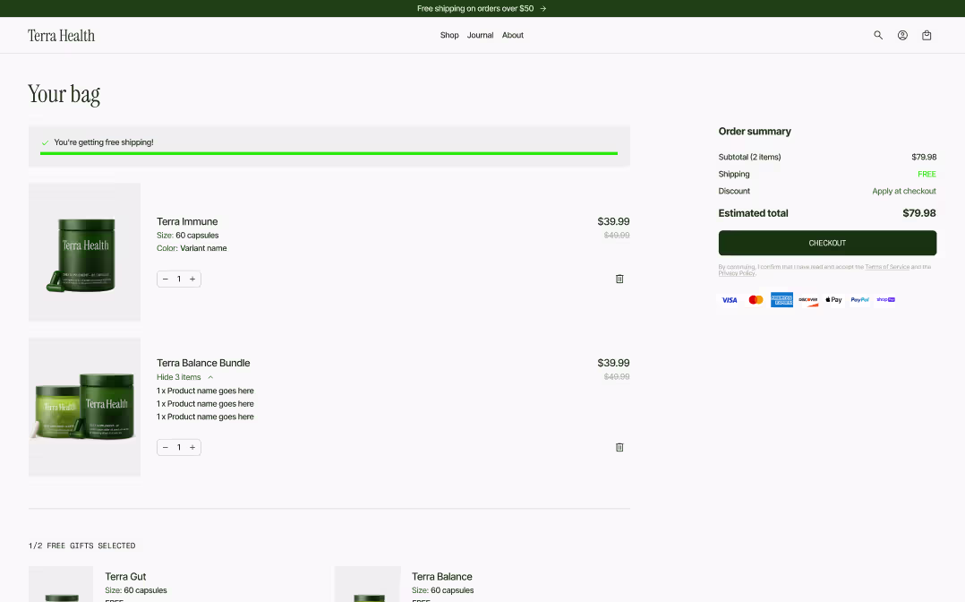Open the search icon
The width and height of the screenshot is (965, 602).
[878, 35]
